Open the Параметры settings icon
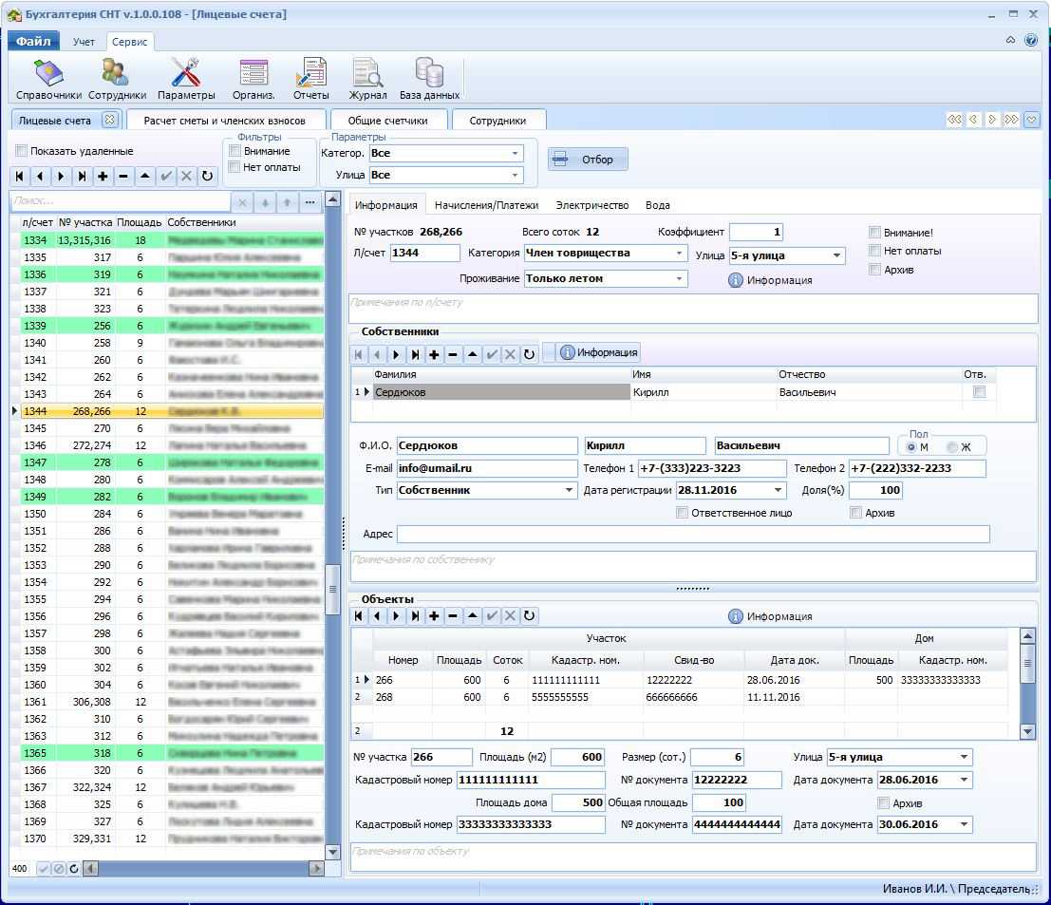Image resolution: width=1051 pixels, height=905 pixels. [x=186, y=79]
